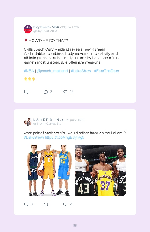Image resolution: width=150 pixels, height=232 pixels.
Task: Open the #NBA hashtag
Action: click(x=29, y=71)
